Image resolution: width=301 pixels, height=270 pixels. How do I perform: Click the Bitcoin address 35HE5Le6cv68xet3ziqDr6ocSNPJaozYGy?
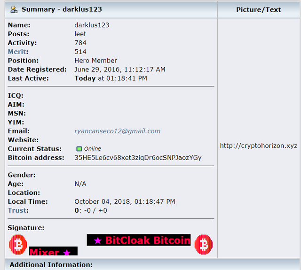(138, 158)
